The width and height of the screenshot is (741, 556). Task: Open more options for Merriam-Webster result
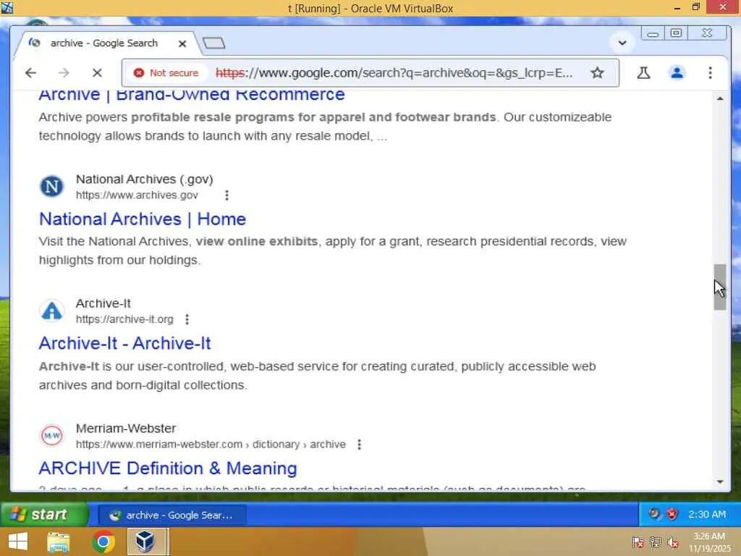tap(359, 445)
